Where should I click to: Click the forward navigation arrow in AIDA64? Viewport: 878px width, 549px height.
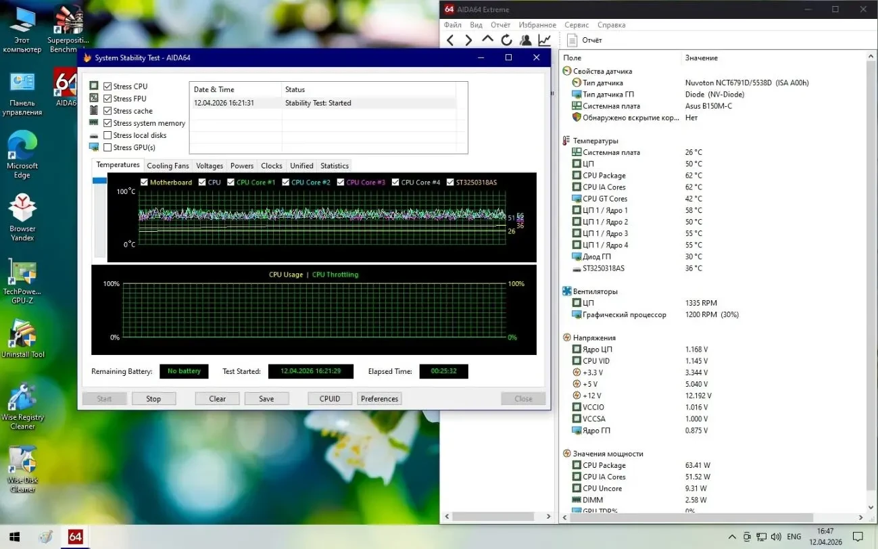point(467,40)
